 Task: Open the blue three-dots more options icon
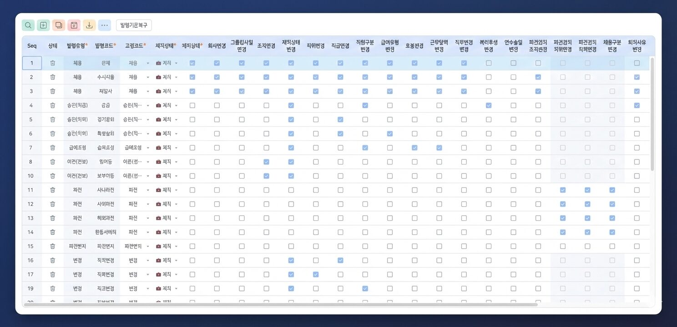pyautogui.click(x=105, y=25)
